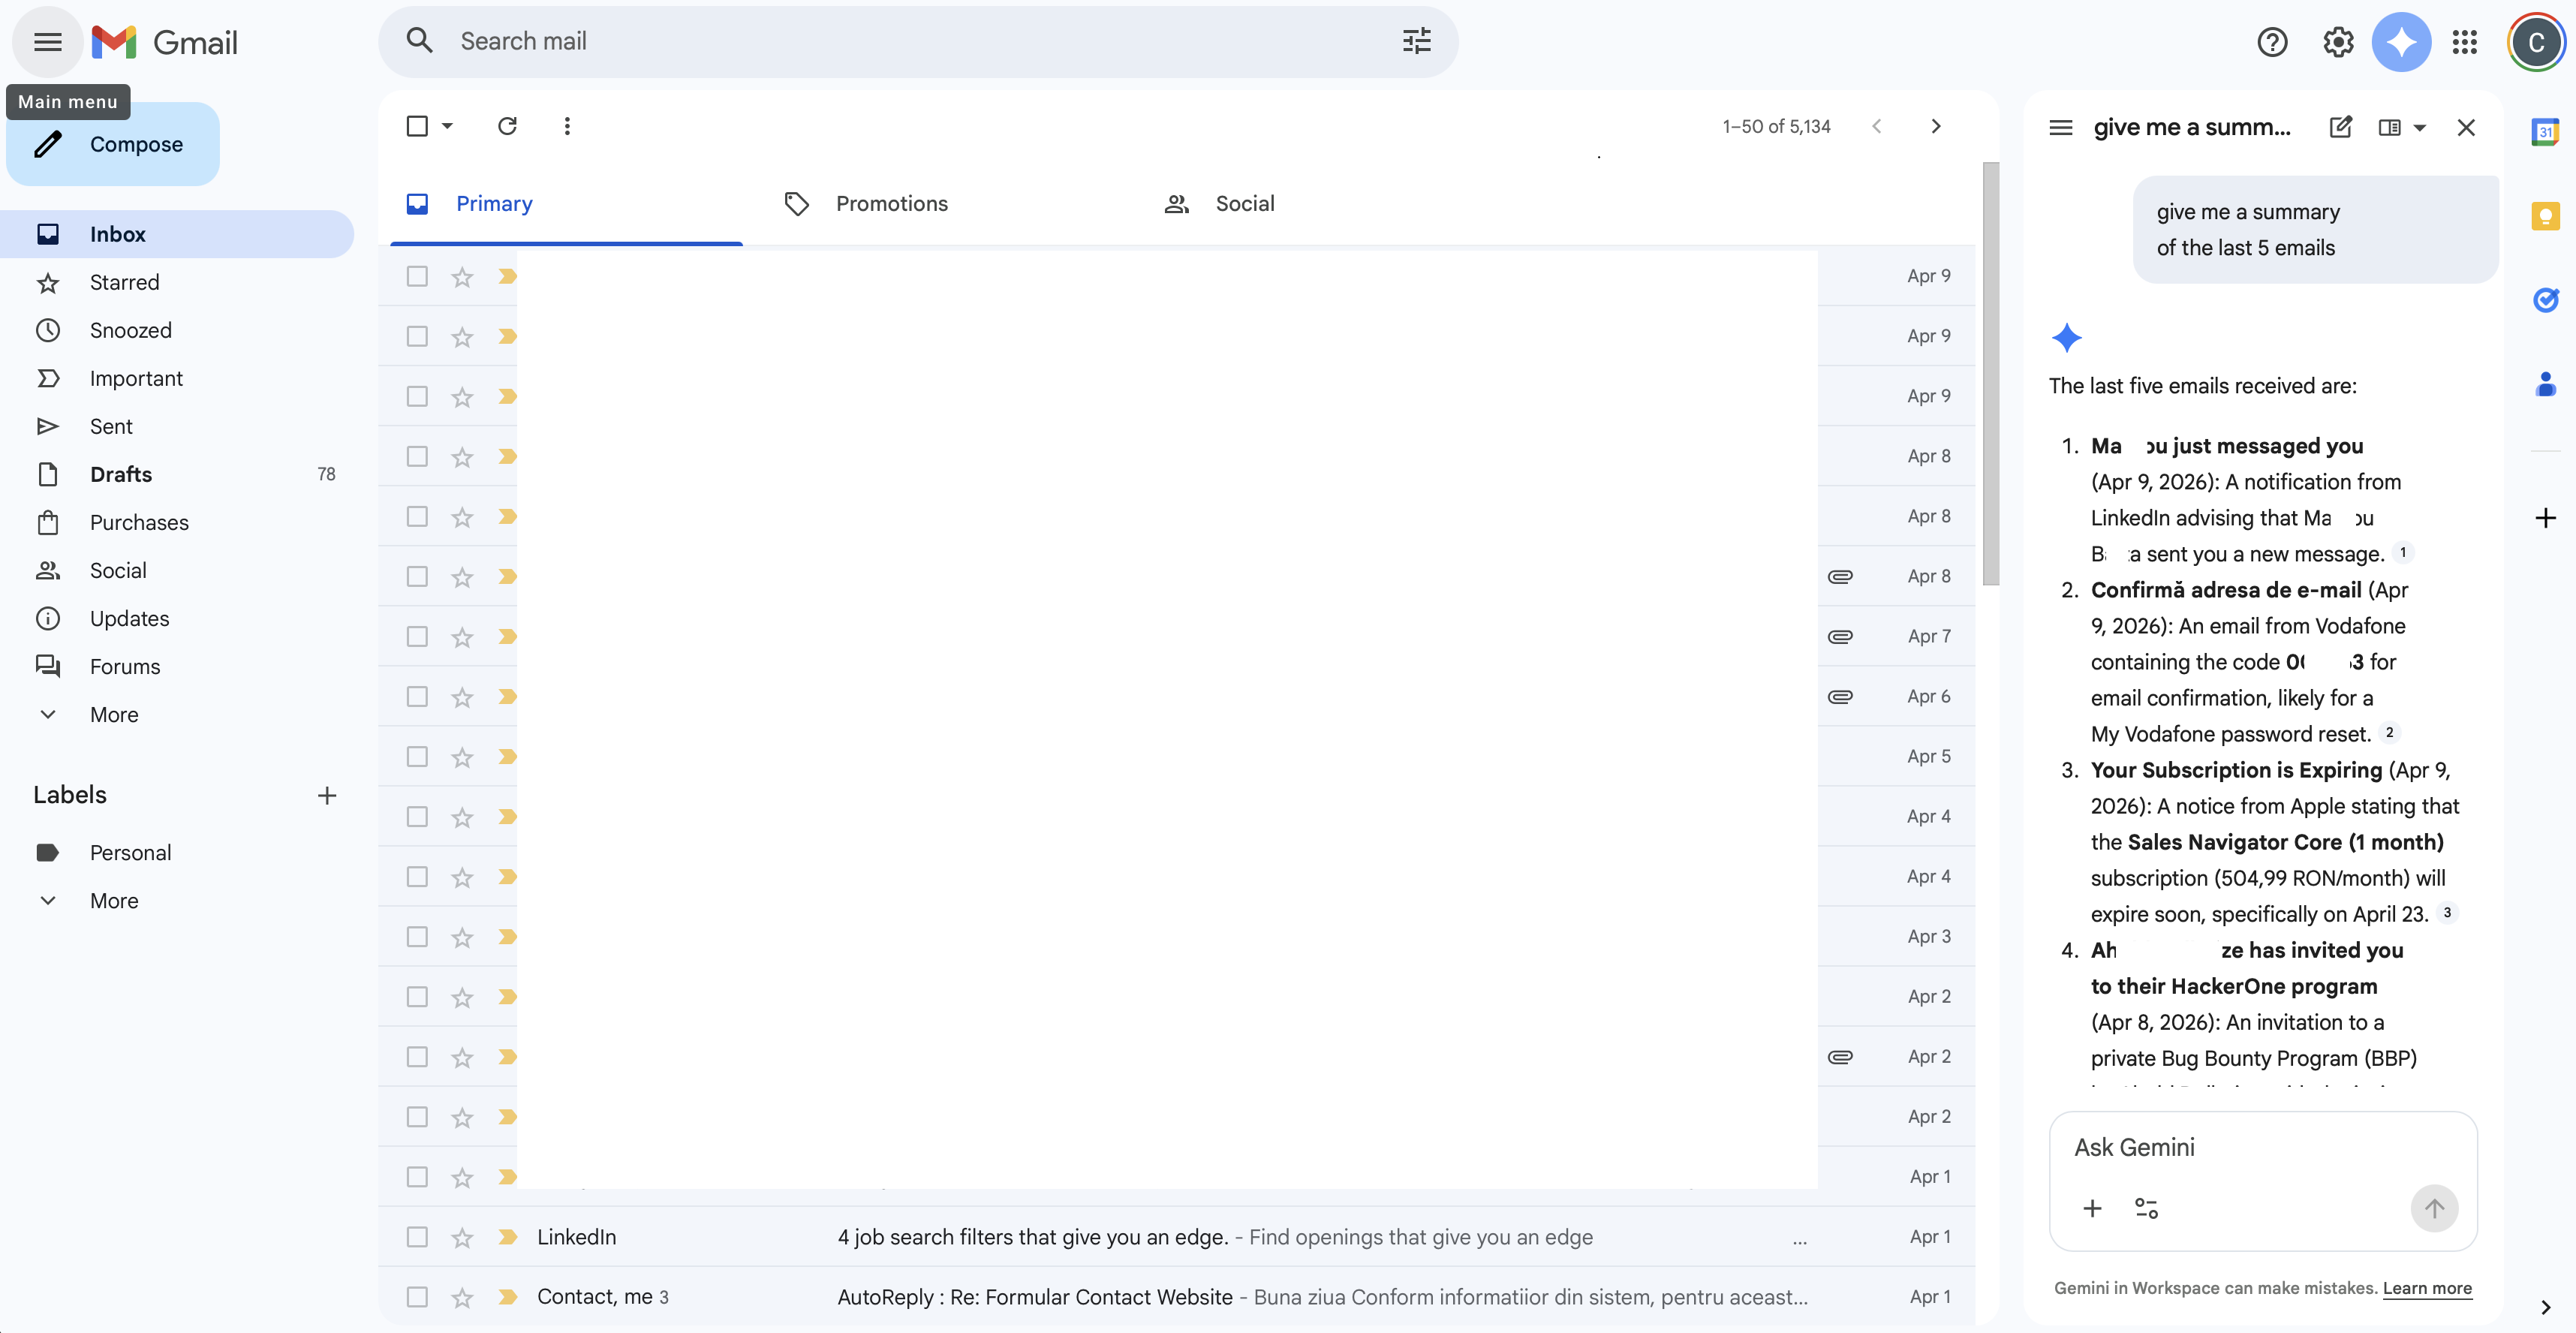The height and width of the screenshot is (1333, 2576).
Task: Expand More under Labels section
Action: [114, 900]
